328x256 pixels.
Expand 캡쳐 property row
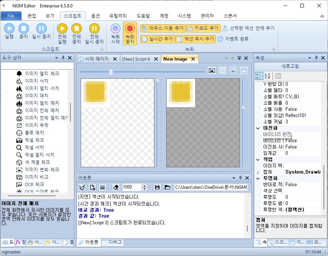(258, 172)
